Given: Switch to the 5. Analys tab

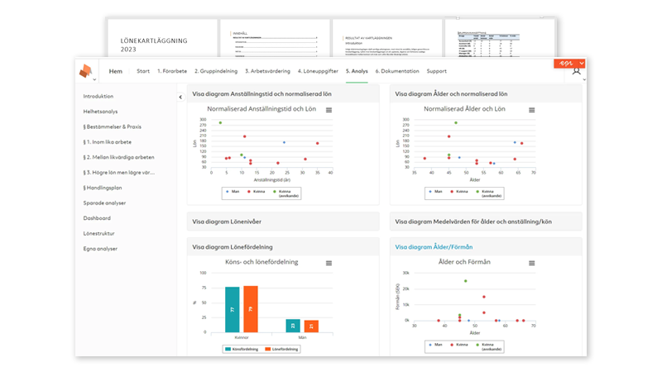Looking at the screenshot, I should point(356,72).
